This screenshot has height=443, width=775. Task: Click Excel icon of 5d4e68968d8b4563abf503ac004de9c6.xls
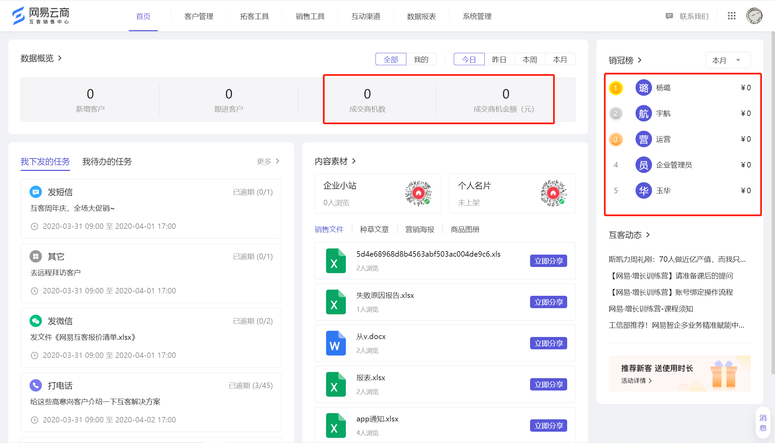pos(336,261)
